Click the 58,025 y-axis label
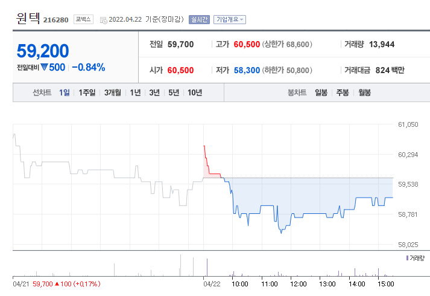 click(x=408, y=245)
